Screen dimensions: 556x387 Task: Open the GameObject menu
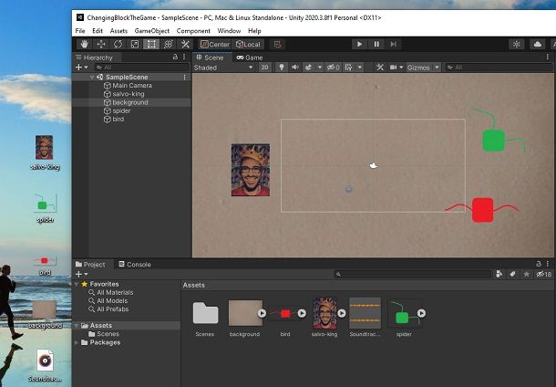(x=152, y=31)
